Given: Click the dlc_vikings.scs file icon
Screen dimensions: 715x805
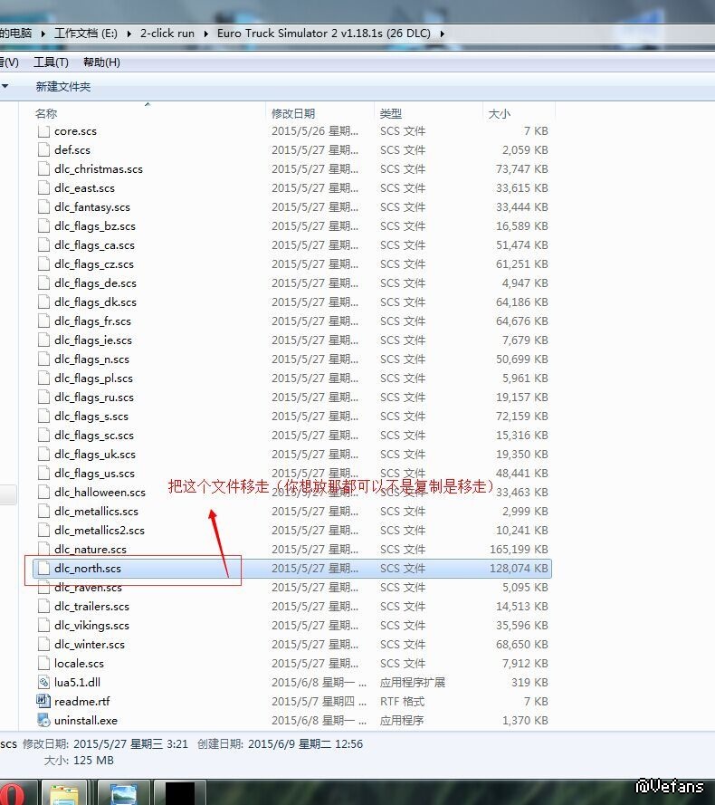Looking at the screenshot, I should 43,625.
